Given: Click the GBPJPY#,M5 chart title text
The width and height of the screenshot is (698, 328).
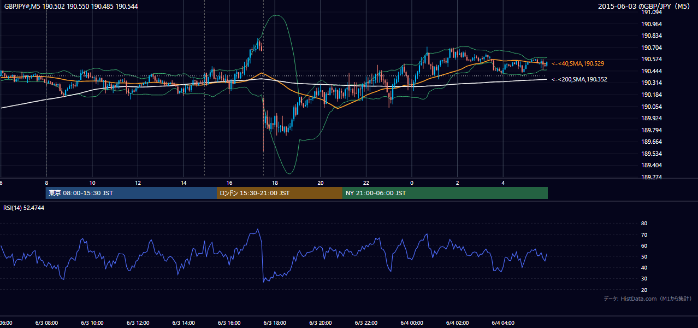Looking at the screenshot, I should (72, 7).
